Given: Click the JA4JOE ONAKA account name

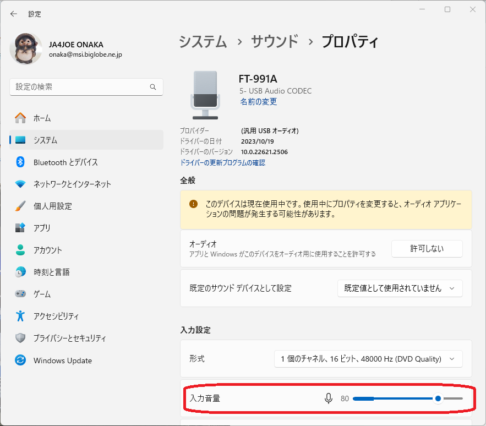Looking at the screenshot, I should (77, 45).
